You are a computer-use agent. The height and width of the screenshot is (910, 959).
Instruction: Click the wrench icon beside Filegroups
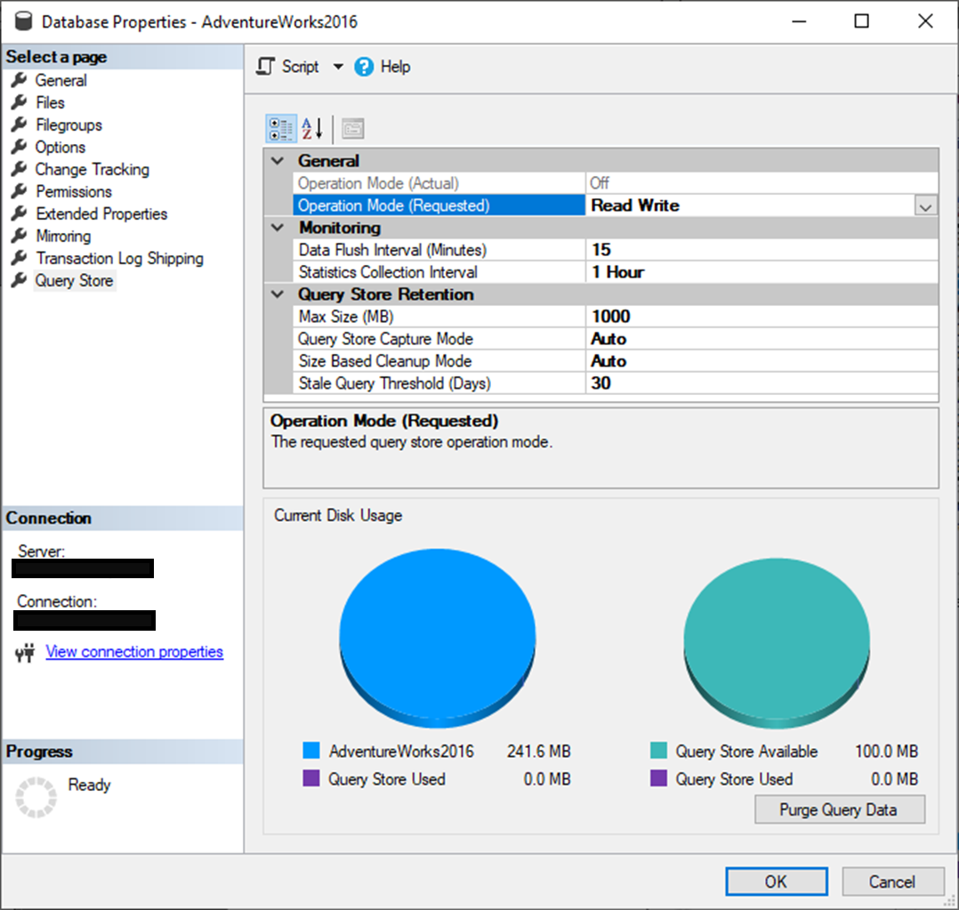20,125
